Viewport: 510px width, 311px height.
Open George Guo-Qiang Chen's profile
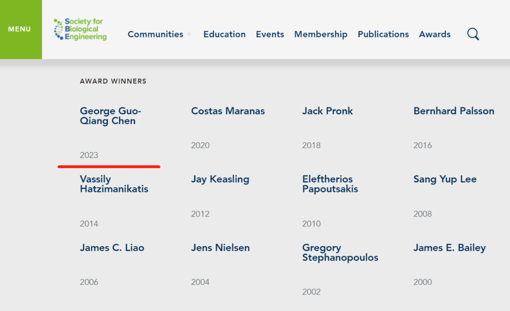pos(111,116)
